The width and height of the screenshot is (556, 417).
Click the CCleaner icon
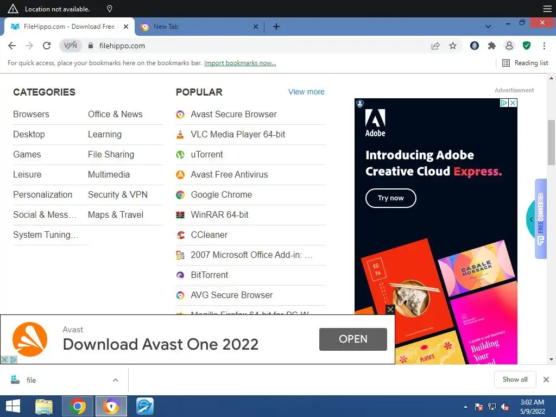(x=180, y=235)
